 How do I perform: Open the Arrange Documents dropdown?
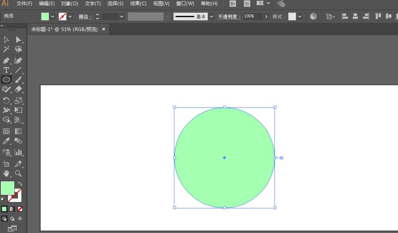point(263,3)
